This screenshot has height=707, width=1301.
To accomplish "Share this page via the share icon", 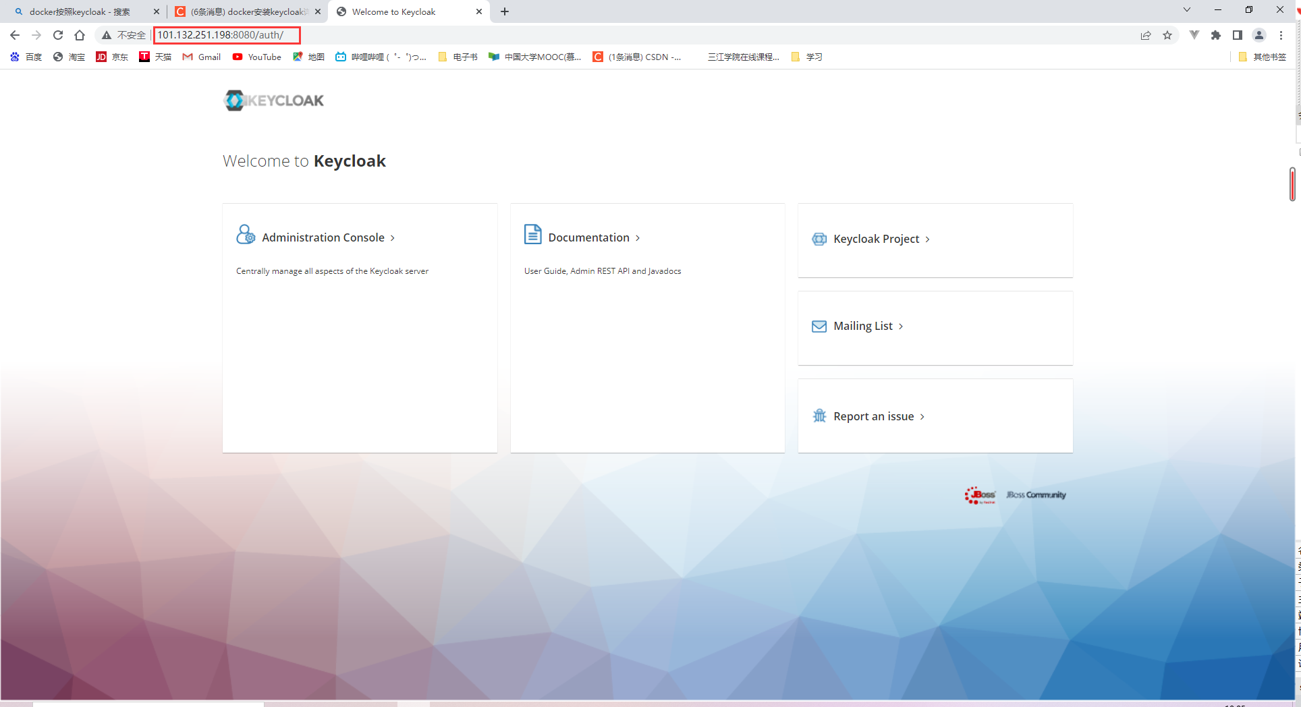I will tap(1146, 35).
